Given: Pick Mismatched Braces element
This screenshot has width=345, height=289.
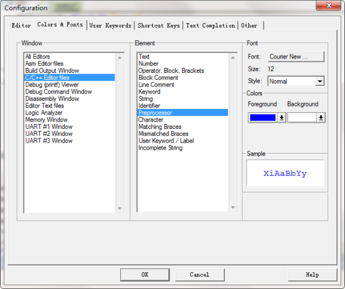Looking at the screenshot, I should coord(182,134).
